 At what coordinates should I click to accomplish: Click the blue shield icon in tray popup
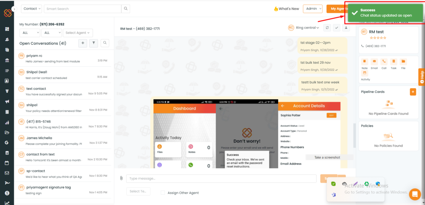pos(378,183)
